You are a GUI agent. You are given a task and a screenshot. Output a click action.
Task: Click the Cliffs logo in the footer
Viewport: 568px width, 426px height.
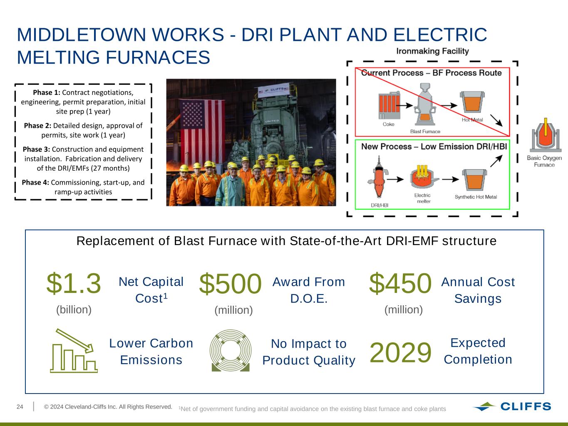coord(511,406)
